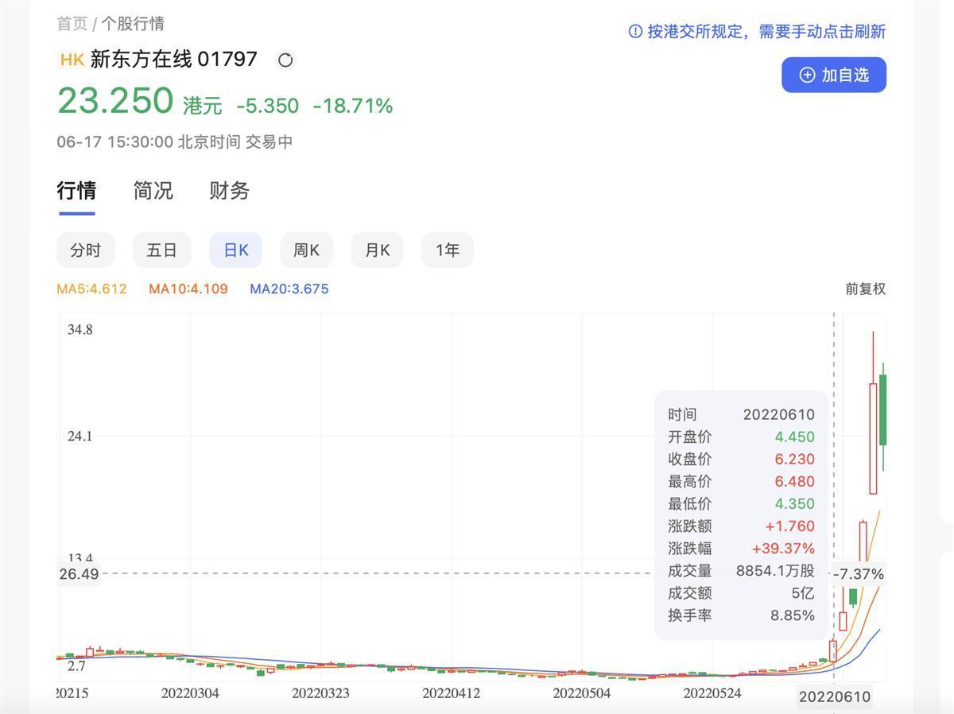The height and width of the screenshot is (714, 954).
Task: Open the 简况 tab
Action: (x=153, y=191)
